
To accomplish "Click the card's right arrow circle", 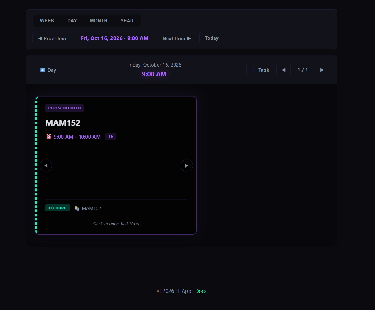I will [186, 165].
